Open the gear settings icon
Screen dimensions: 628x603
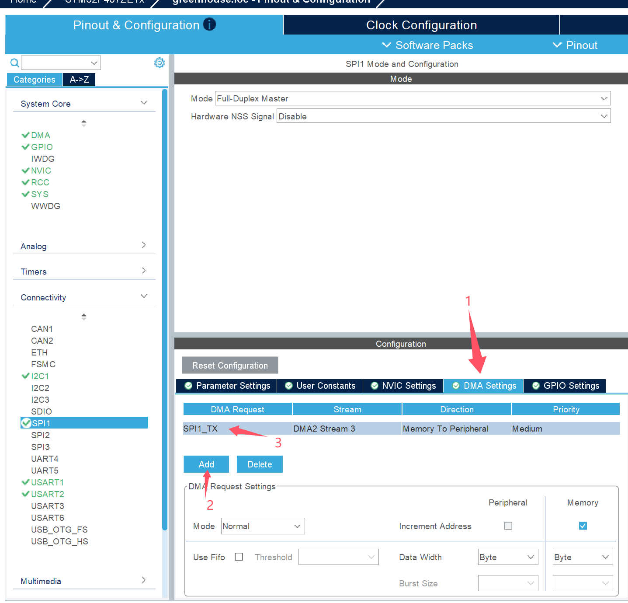[x=160, y=63]
